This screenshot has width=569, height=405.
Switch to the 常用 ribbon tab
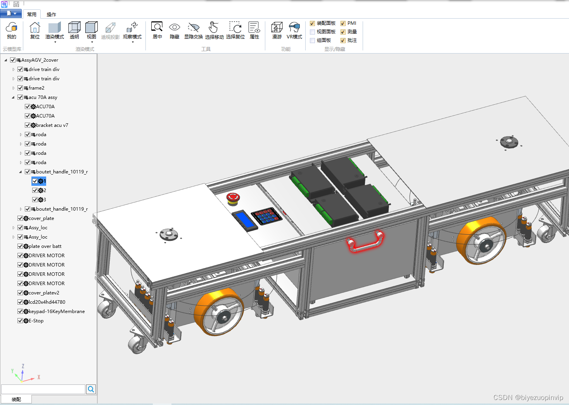[x=32, y=14]
